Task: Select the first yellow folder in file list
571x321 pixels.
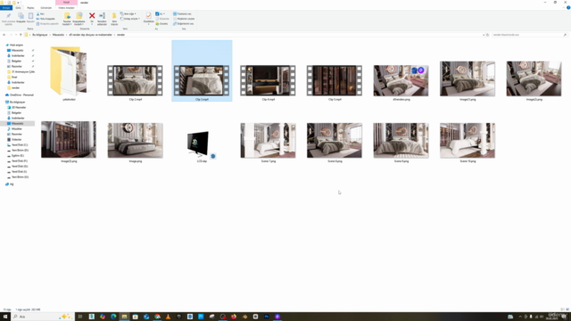Action: coord(69,71)
